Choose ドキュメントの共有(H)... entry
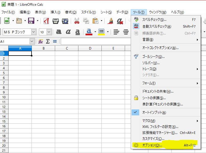206x153 pixels. (x=166, y=91)
